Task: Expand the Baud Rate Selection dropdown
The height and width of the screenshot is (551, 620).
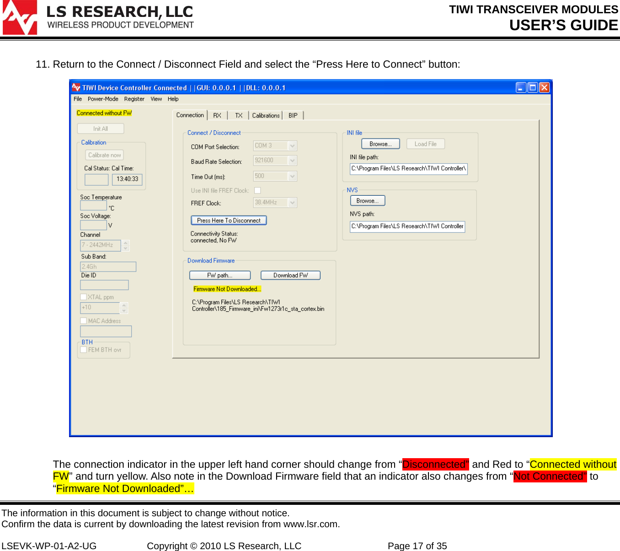Action: tap(293, 160)
